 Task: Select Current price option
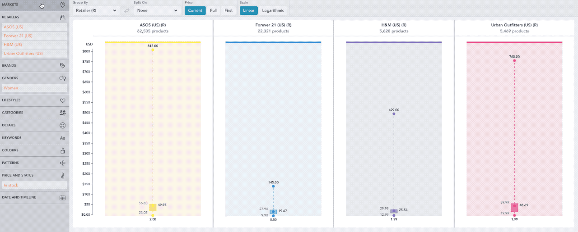195,10
